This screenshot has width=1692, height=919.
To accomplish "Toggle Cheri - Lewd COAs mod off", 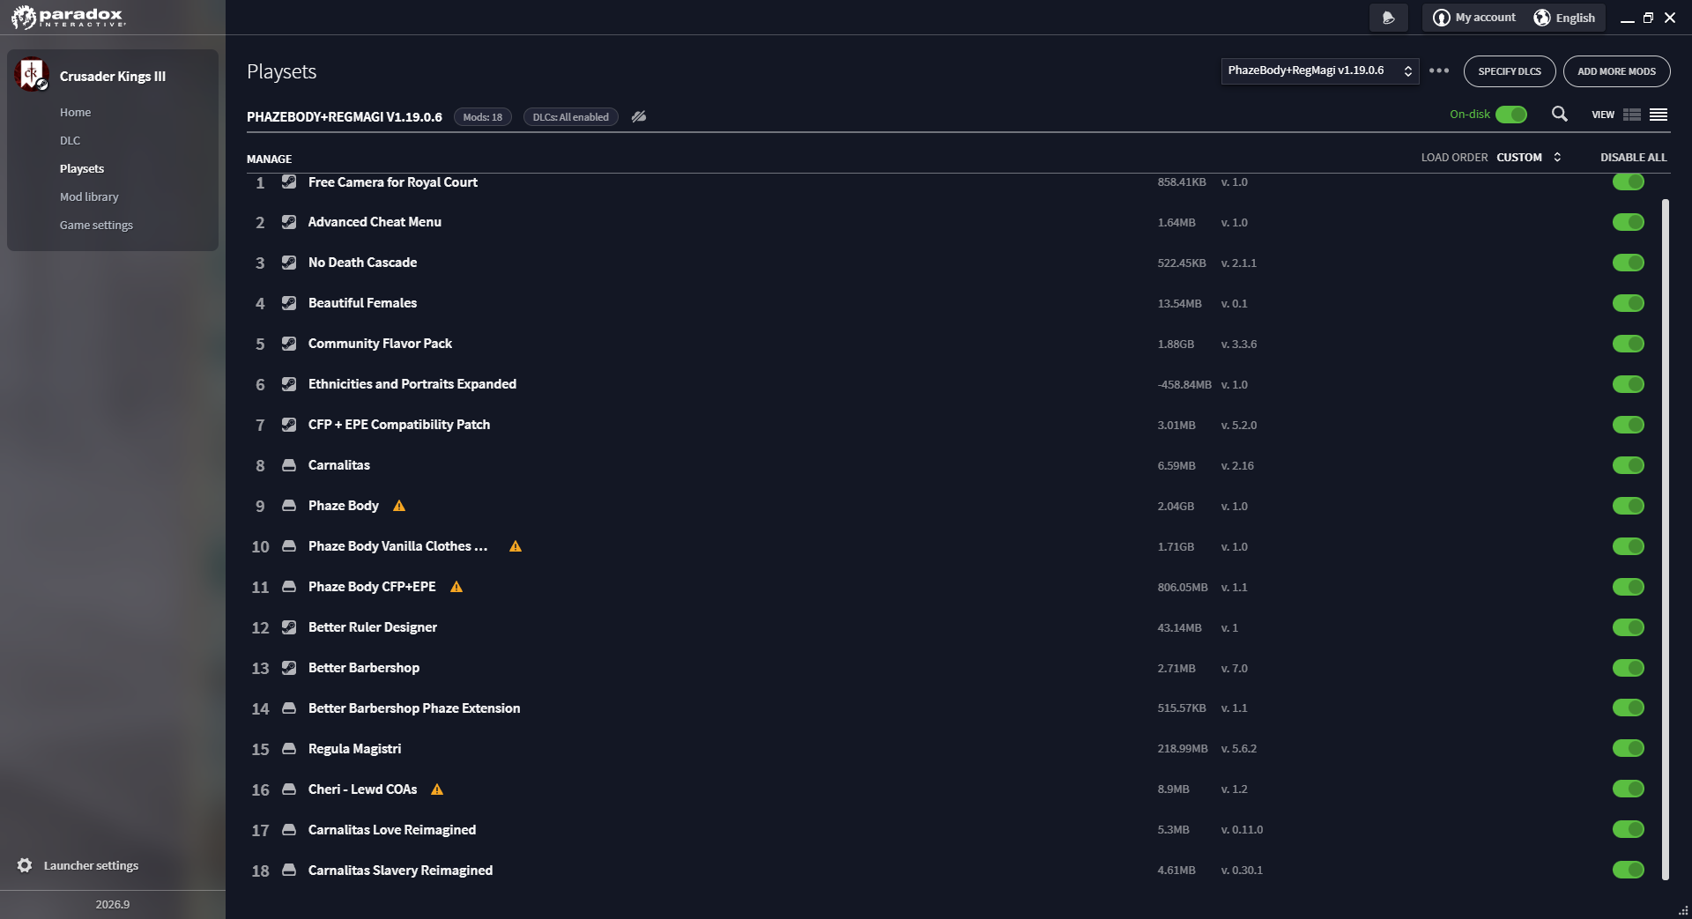I will (x=1629, y=789).
